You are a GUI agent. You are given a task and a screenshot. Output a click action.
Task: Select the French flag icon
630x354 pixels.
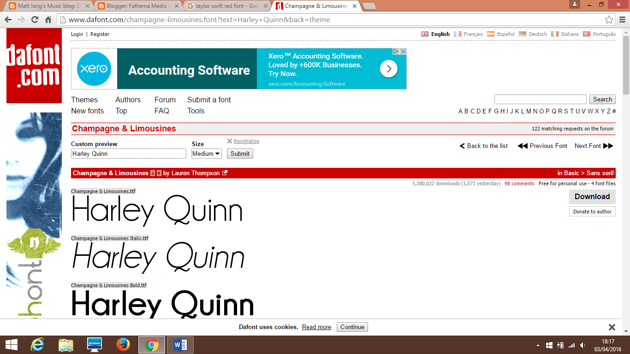pyautogui.click(x=458, y=34)
